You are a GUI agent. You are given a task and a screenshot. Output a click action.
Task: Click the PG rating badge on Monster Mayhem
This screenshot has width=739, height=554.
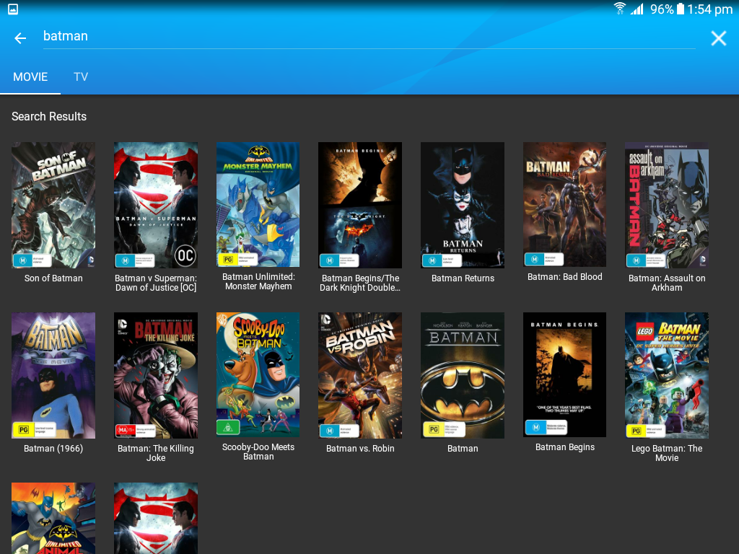coord(237,259)
